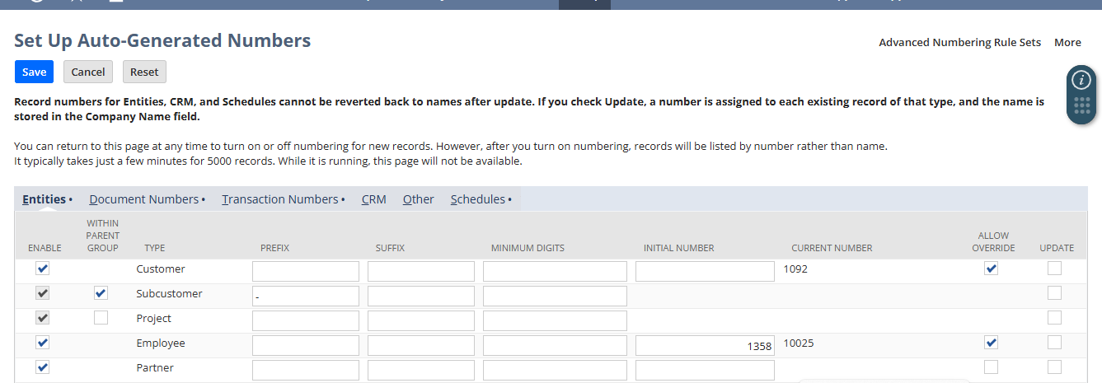Select the CRM tab
1102x383 pixels.
[373, 199]
